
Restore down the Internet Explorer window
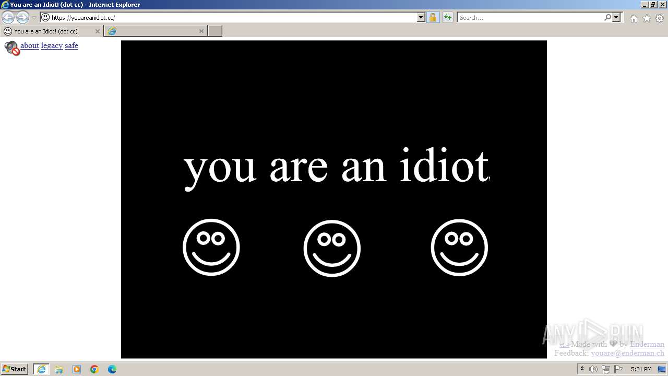click(653, 5)
